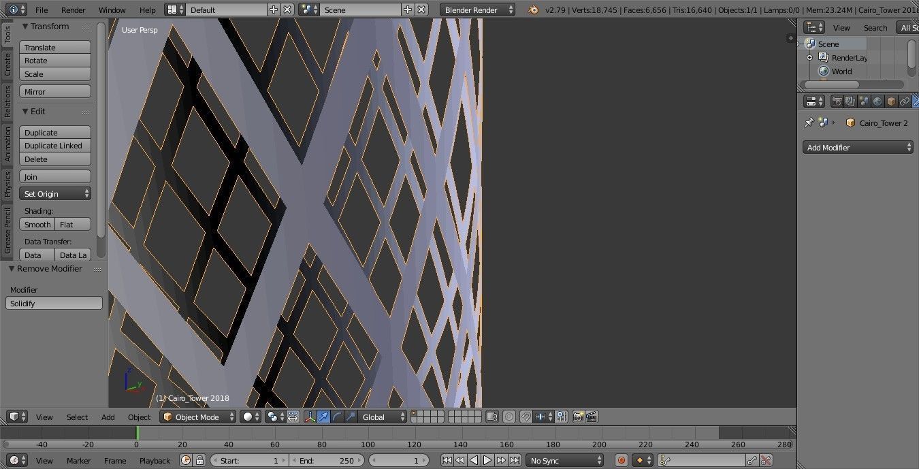
Task: Delete the current scene with X button
Action: pos(421,10)
